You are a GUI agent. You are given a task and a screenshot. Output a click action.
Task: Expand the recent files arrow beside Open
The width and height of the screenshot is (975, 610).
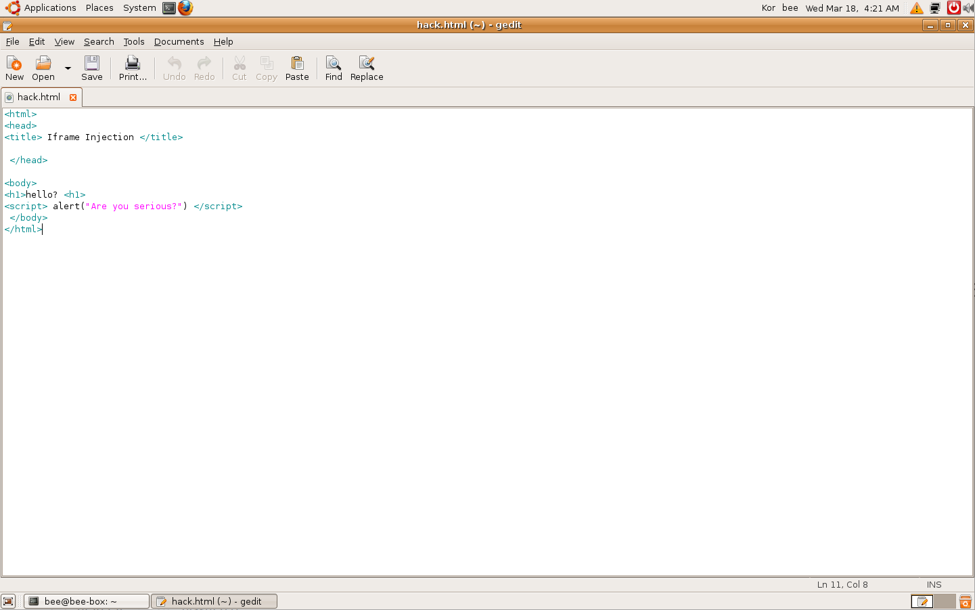pos(68,68)
